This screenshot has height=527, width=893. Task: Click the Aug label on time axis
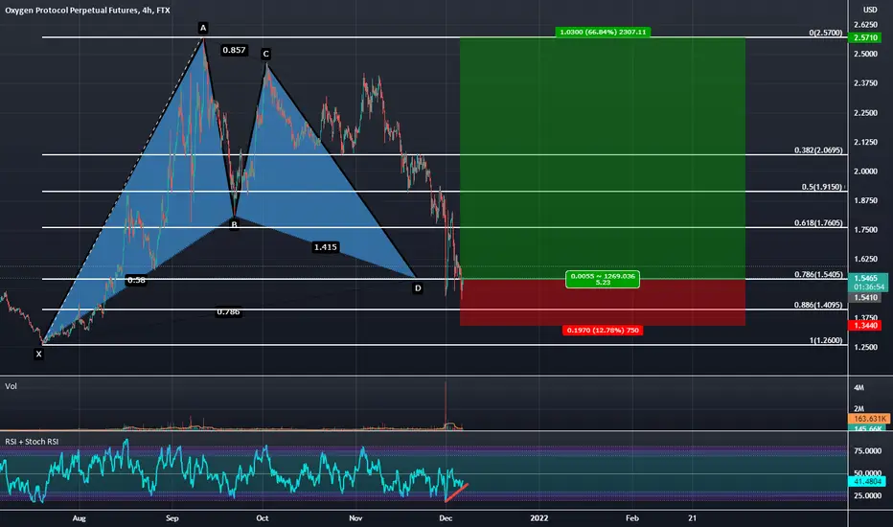click(80, 517)
